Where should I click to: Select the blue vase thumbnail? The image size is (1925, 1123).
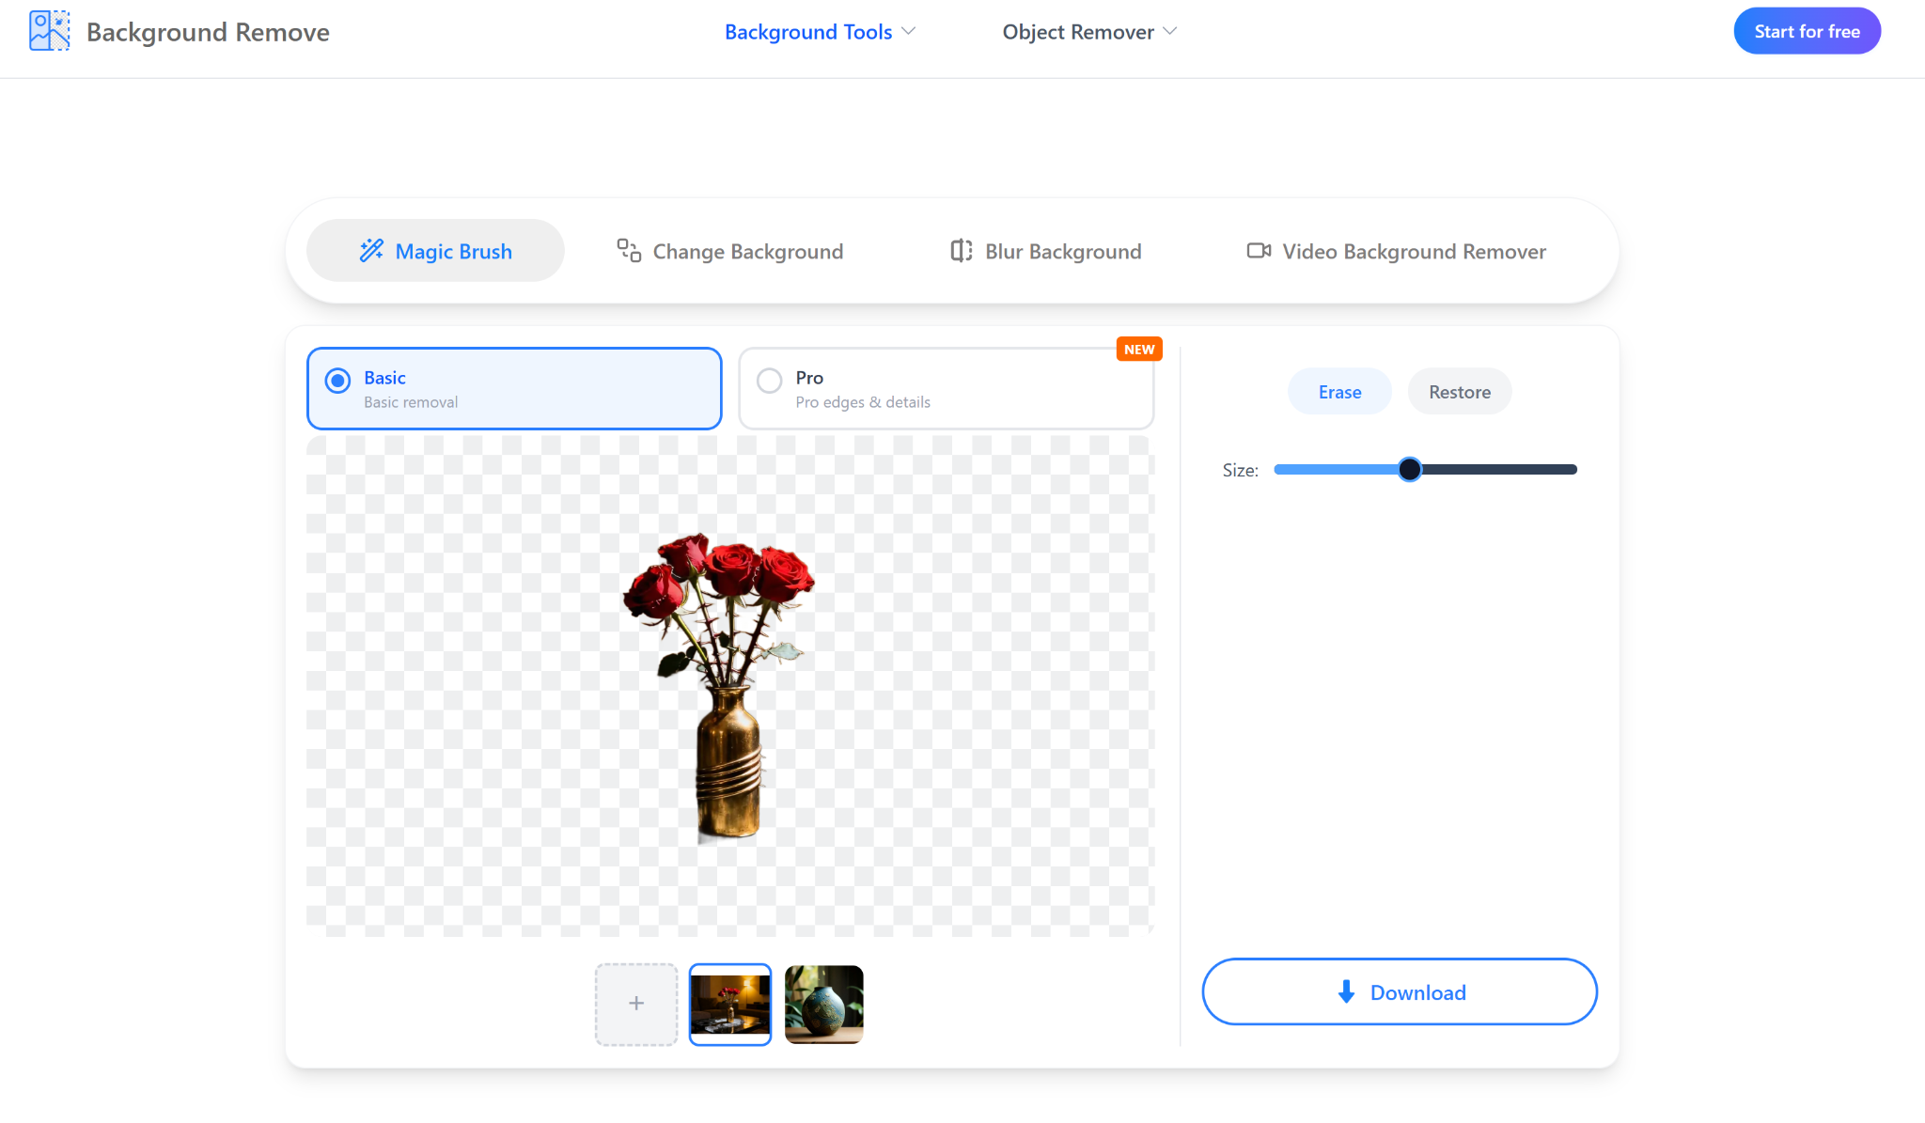click(824, 1004)
